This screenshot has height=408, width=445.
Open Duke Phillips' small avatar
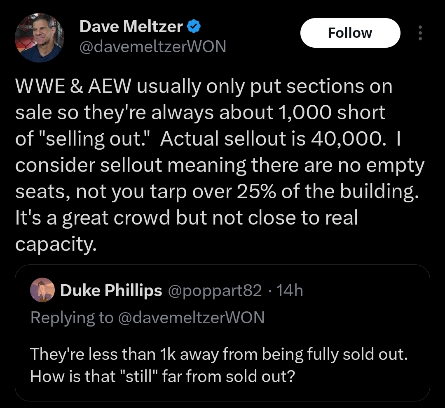(x=42, y=290)
